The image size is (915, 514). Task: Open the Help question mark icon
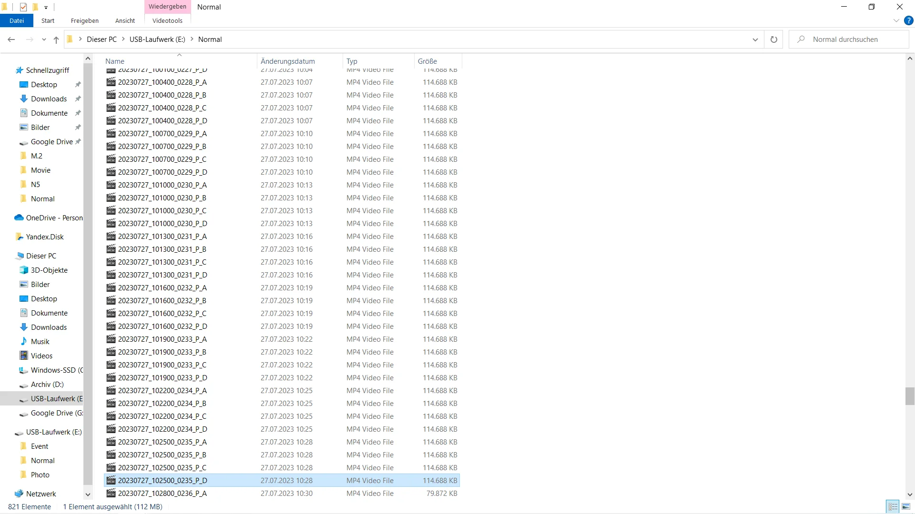(909, 20)
